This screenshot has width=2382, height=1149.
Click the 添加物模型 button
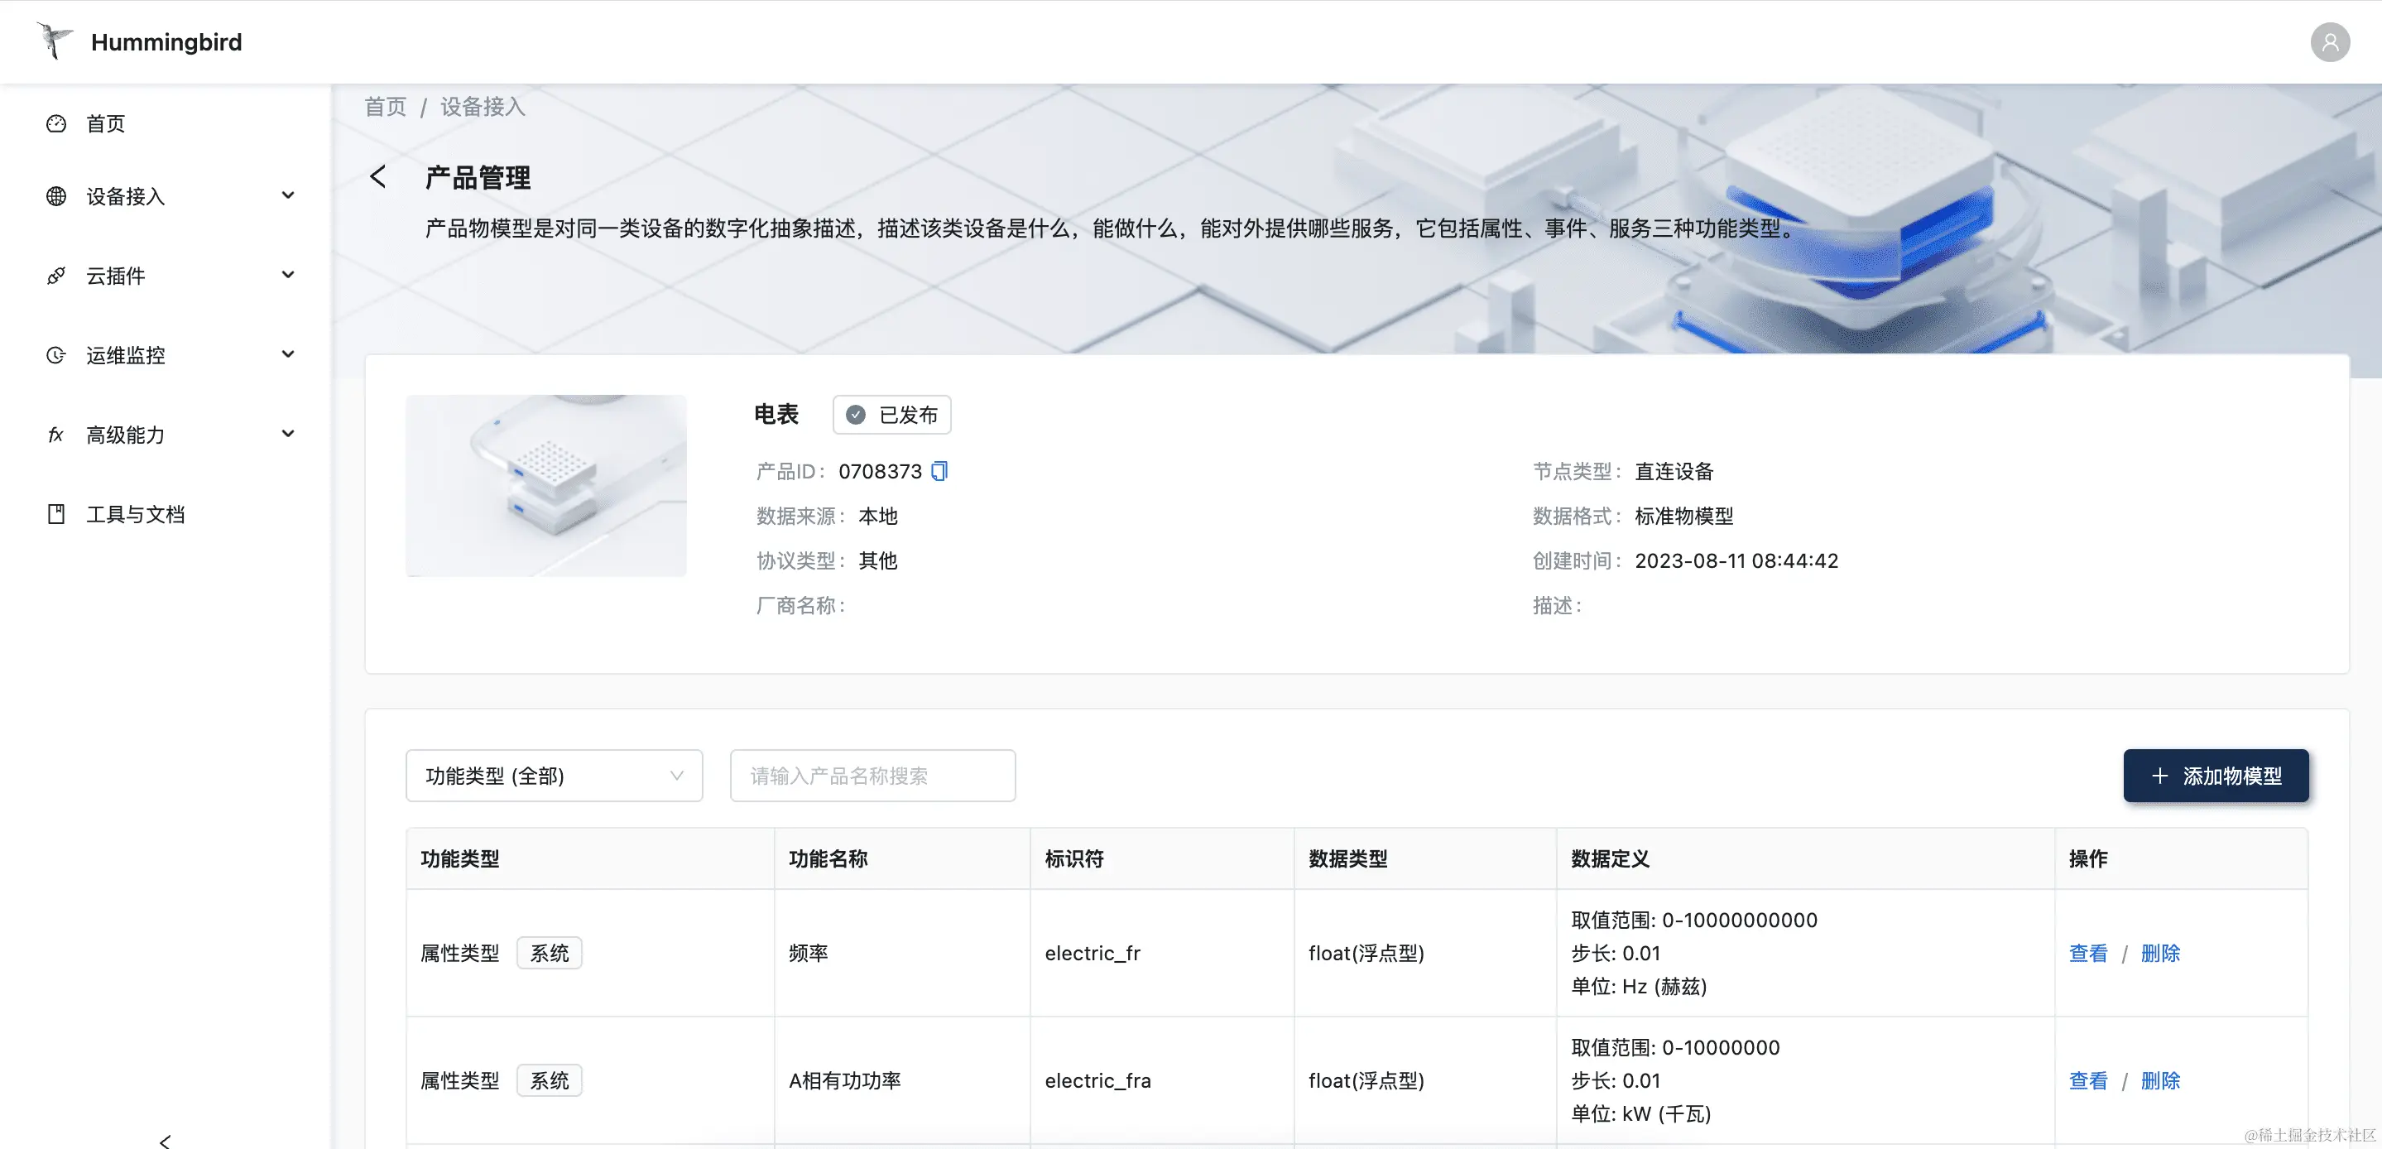(x=2216, y=776)
